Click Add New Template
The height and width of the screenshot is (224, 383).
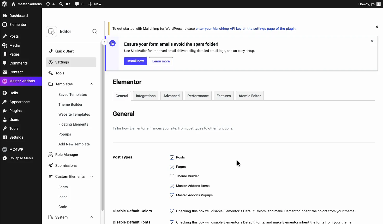pyautogui.click(x=74, y=144)
